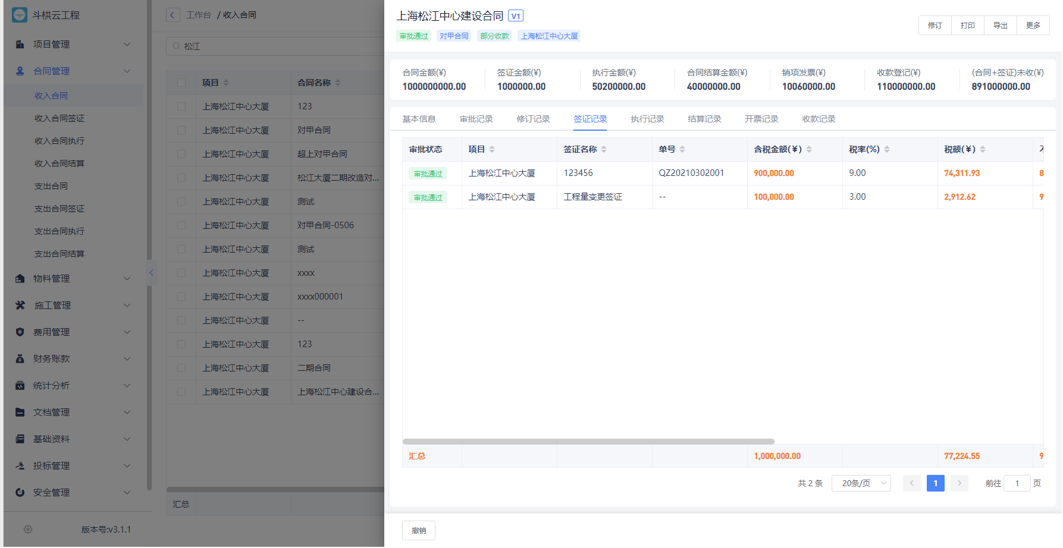Viewport: 1063px width, 548px height.
Task: Click the 统计分析 chart icon
Action: pyautogui.click(x=20, y=386)
